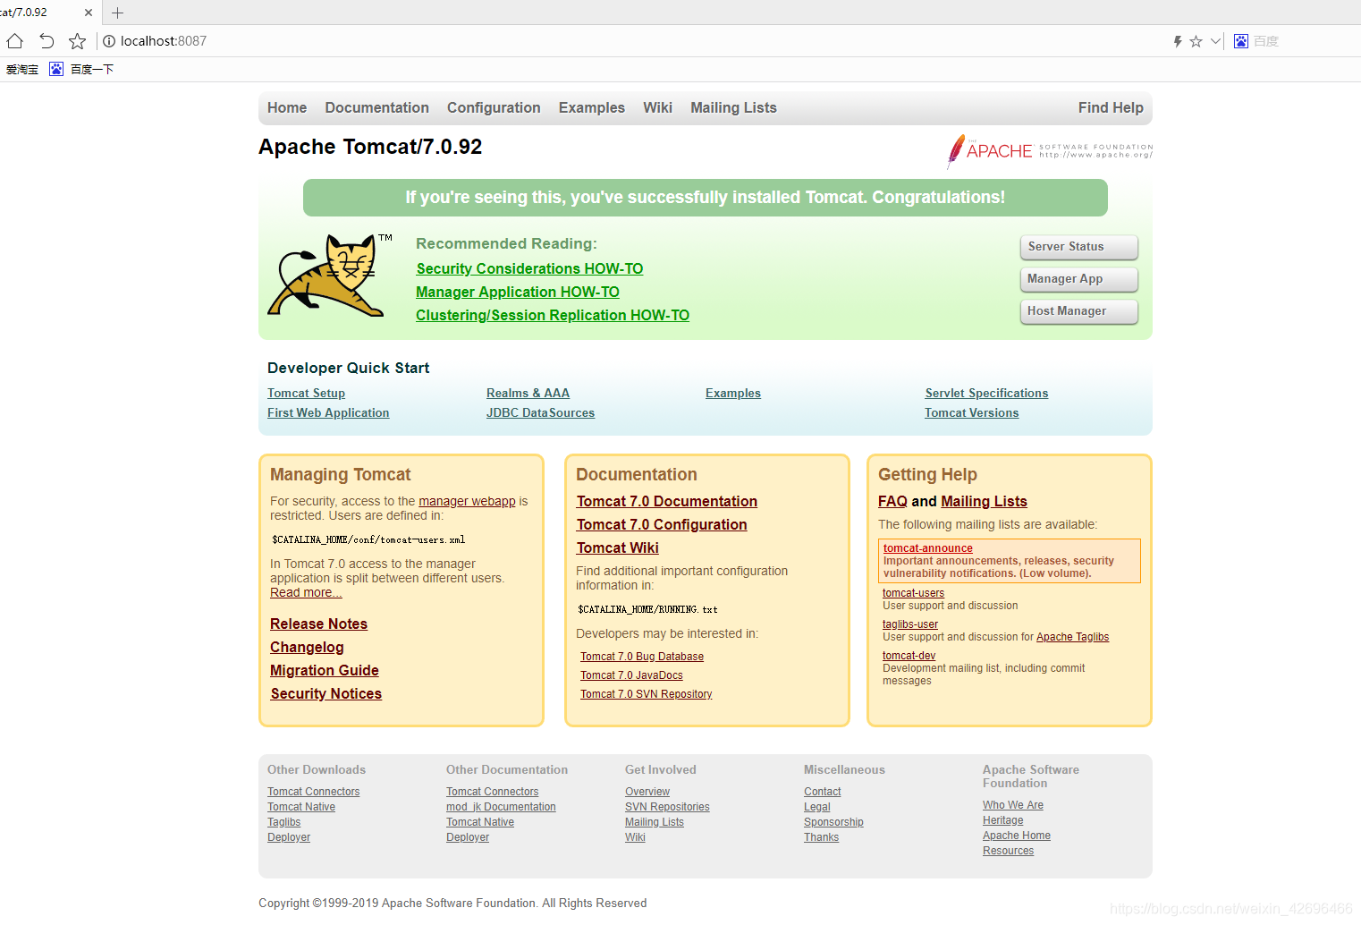Click the tomcat-users mailing list link
The image size is (1361, 925).
pos(913,593)
